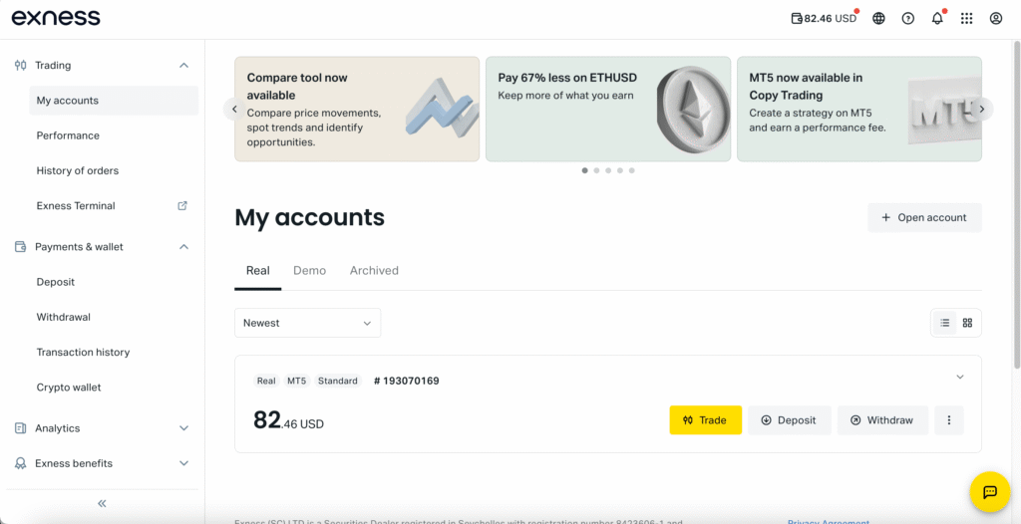
Task: Open the user profile icon
Action: coord(995,18)
